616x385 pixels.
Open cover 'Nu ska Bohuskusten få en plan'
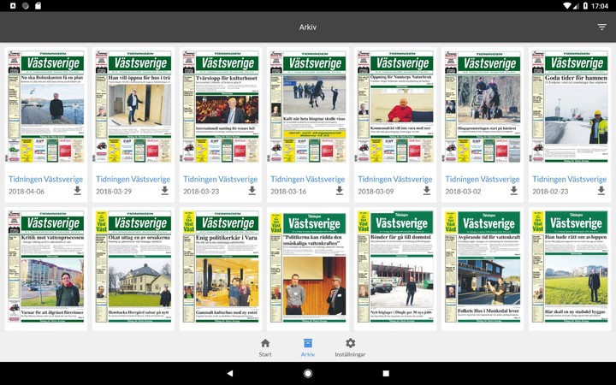click(46, 106)
